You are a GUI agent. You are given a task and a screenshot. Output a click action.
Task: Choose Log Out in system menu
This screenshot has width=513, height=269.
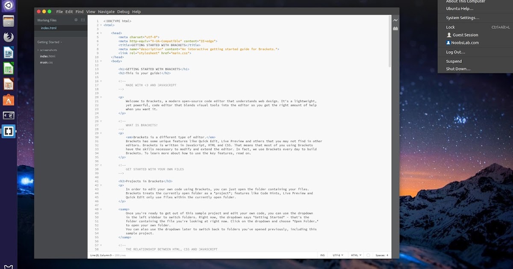(455, 52)
